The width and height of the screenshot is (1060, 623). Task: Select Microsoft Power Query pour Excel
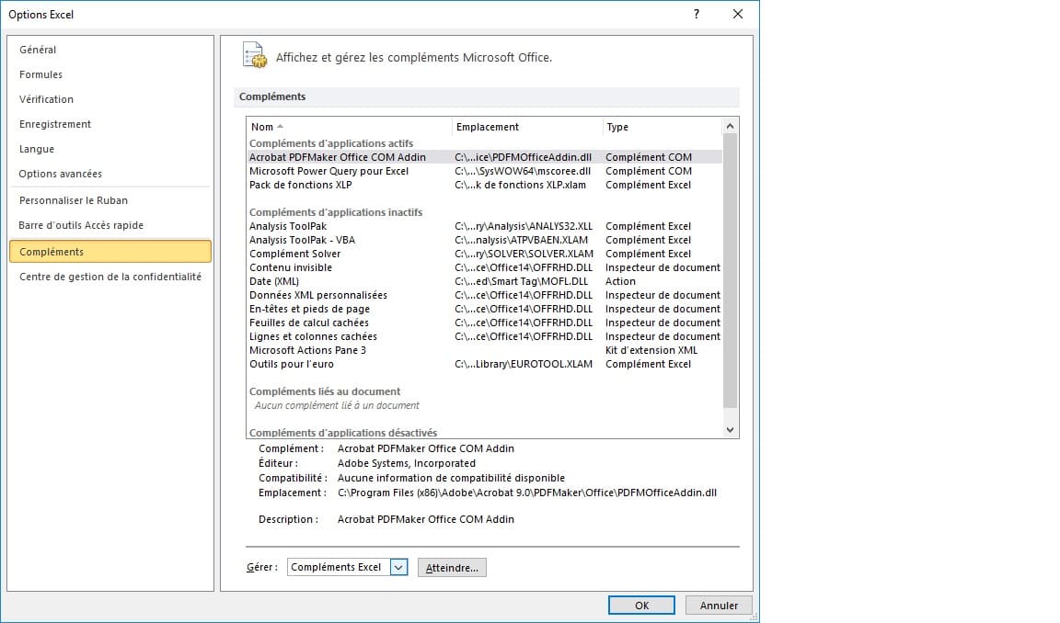[x=485, y=172]
